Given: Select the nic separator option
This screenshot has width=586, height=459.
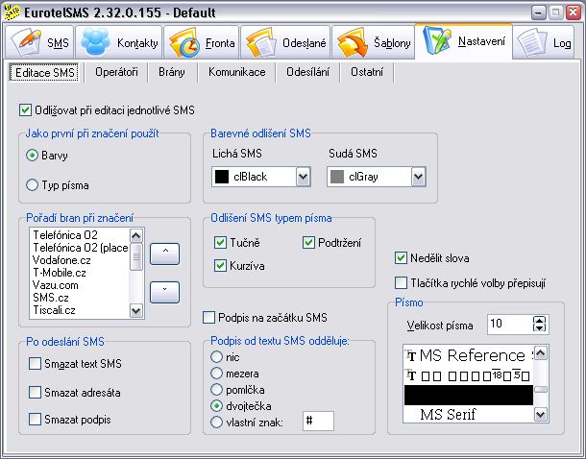Looking at the screenshot, I should (216, 356).
